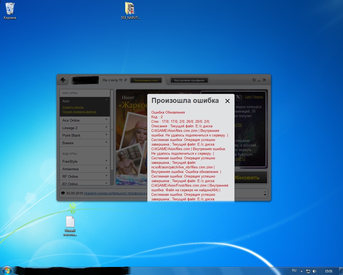
Task: Select FreeStyle in the games list
Action: [85, 161]
